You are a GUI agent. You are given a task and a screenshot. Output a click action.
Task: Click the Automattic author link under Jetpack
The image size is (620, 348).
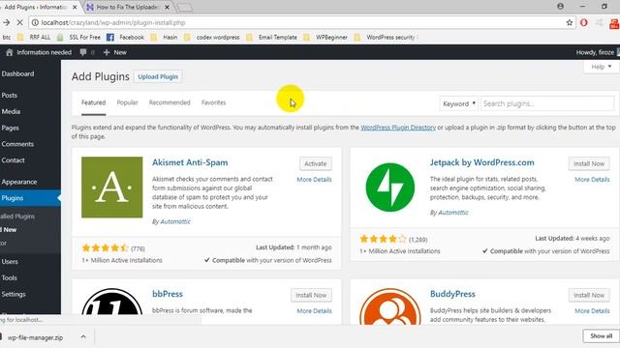tap(452, 213)
